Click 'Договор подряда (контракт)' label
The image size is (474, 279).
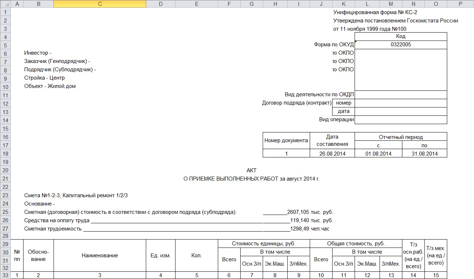297,103
